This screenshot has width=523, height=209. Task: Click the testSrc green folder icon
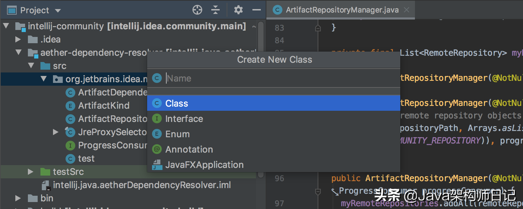[45, 172]
